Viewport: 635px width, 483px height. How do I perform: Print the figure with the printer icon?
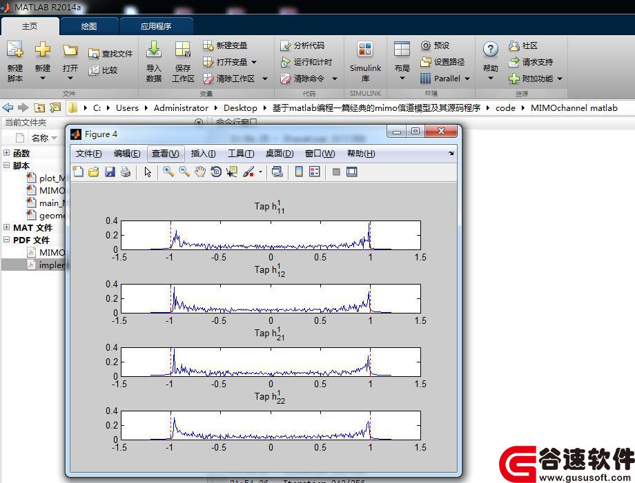tap(126, 172)
